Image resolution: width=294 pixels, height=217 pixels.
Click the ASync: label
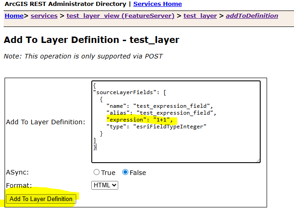tap(17, 172)
